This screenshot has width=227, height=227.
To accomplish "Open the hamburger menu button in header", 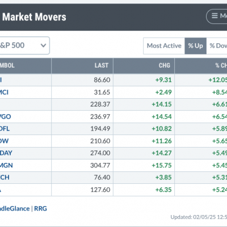I will click(x=217, y=16).
